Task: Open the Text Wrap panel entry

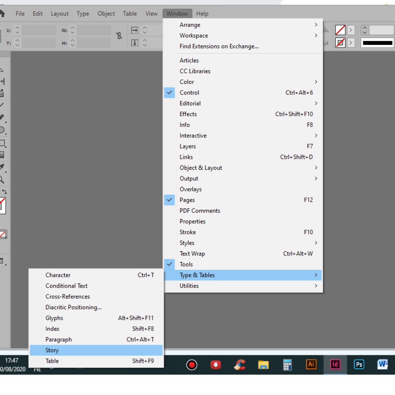Action: coord(243,254)
